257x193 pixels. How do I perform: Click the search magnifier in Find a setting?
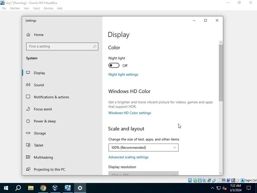[95, 46]
